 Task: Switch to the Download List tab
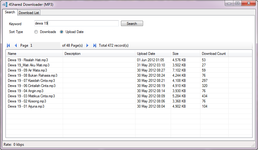(29, 13)
